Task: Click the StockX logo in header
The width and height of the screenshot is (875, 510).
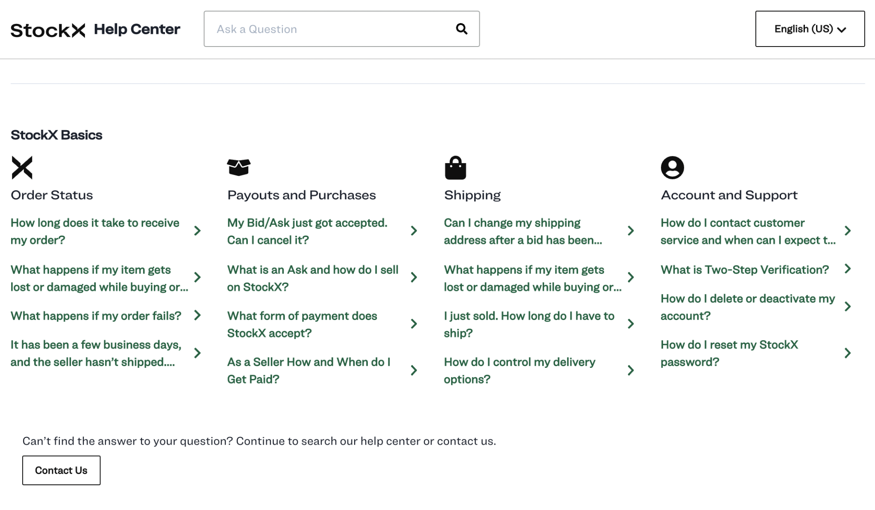Action: click(48, 30)
